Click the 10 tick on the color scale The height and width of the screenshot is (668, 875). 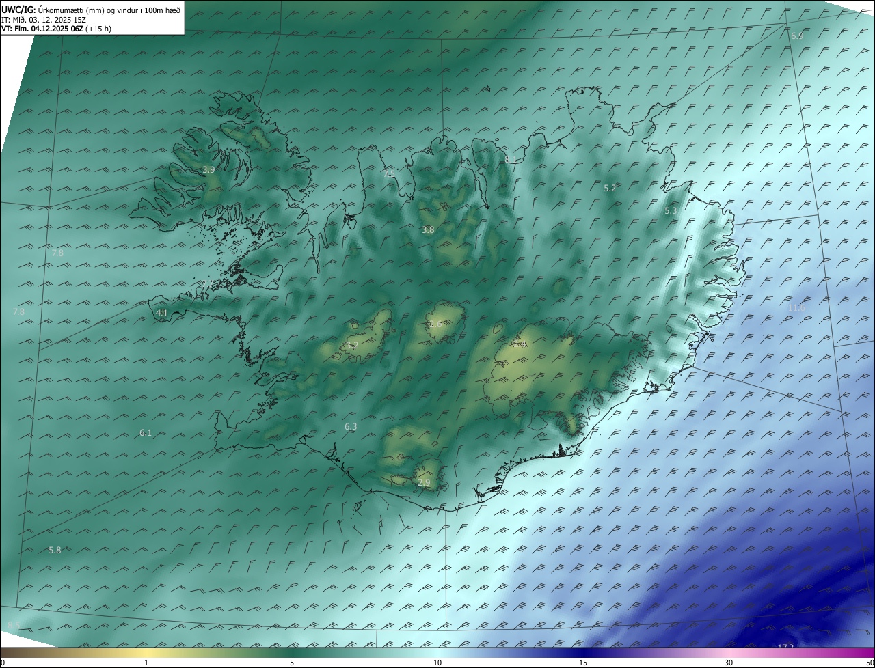click(437, 663)
